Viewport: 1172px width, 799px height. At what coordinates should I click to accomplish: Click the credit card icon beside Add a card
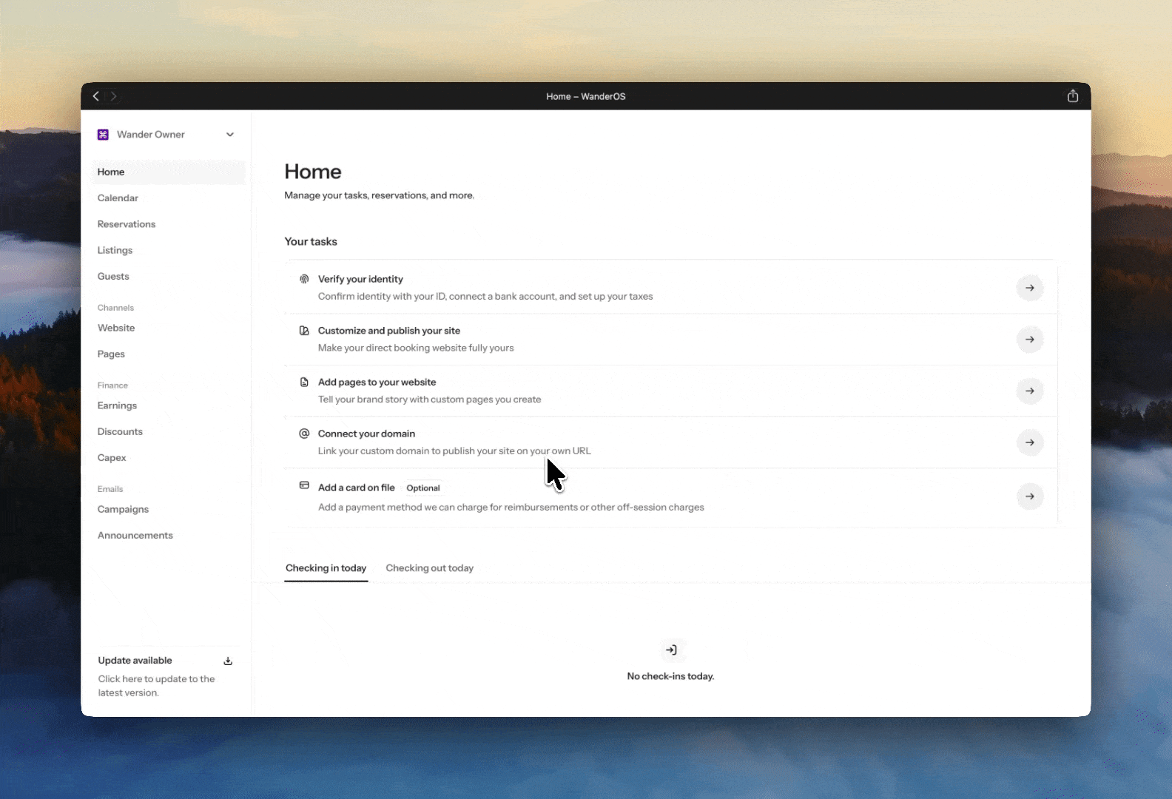pos(304,485)
